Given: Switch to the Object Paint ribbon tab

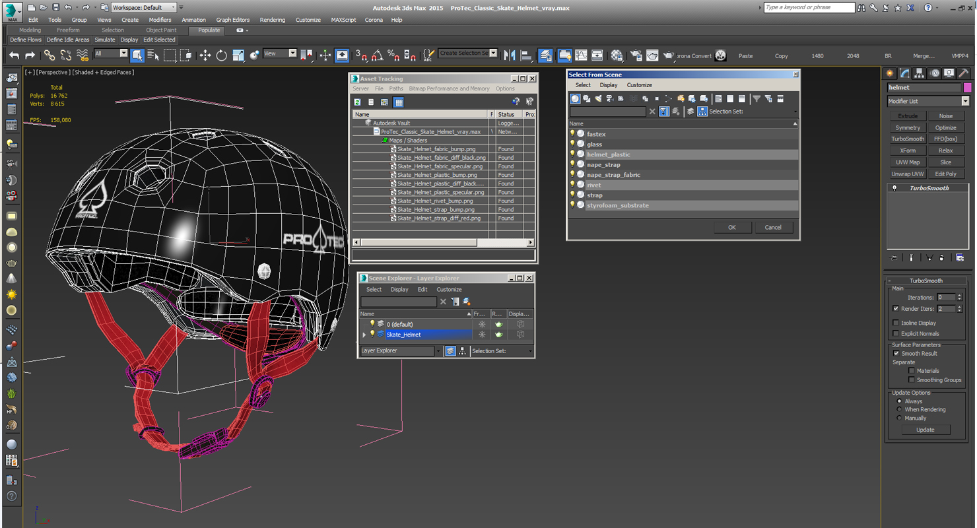Looking at the screenshot, I should pyautogui.click(x=161, y=30).
